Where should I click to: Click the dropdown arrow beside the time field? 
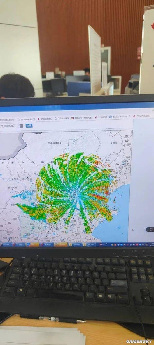coord(17,126)
